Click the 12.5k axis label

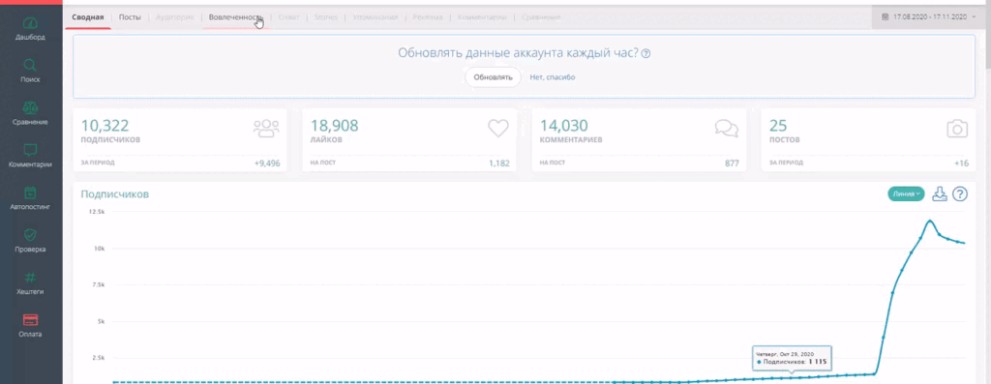coord(97,212)
